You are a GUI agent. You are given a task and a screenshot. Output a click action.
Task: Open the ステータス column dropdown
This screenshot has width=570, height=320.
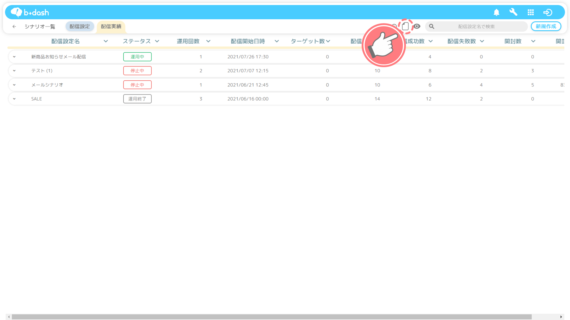pyautogui.click(x=157, y=41)
